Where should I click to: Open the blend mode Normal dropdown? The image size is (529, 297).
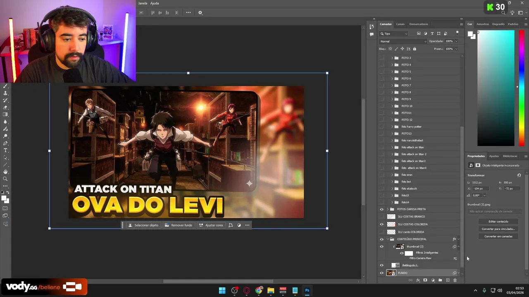tap(403, 41)
